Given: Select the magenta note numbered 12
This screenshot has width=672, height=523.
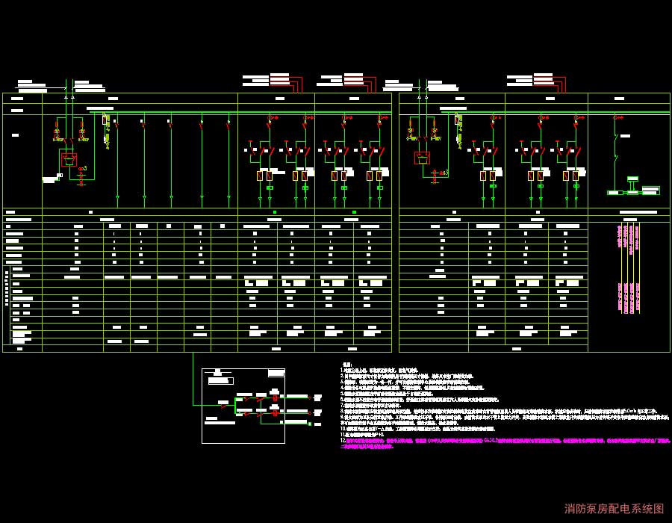Looking at the screenshot, I should click(505, 443).
